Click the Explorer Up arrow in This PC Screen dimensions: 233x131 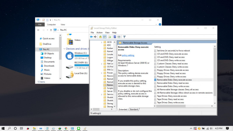51,30
